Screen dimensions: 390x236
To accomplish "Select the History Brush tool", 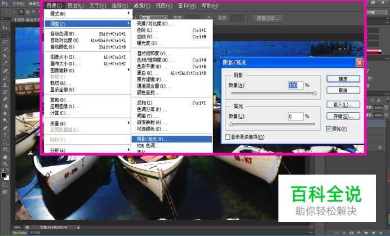I will coord(5,92).
